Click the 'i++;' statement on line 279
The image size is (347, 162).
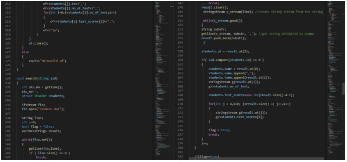(x=205, y=143)
